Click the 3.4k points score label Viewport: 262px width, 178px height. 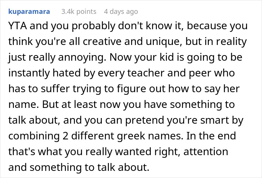click(78, 12)
